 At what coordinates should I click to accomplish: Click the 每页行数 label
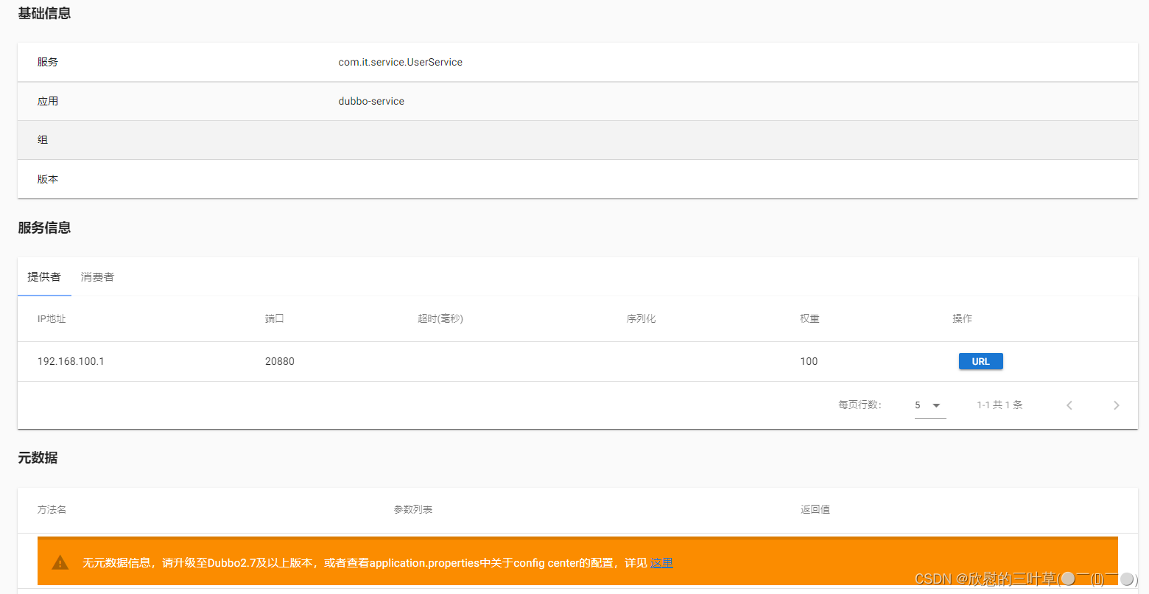click(x=860, y=405)
